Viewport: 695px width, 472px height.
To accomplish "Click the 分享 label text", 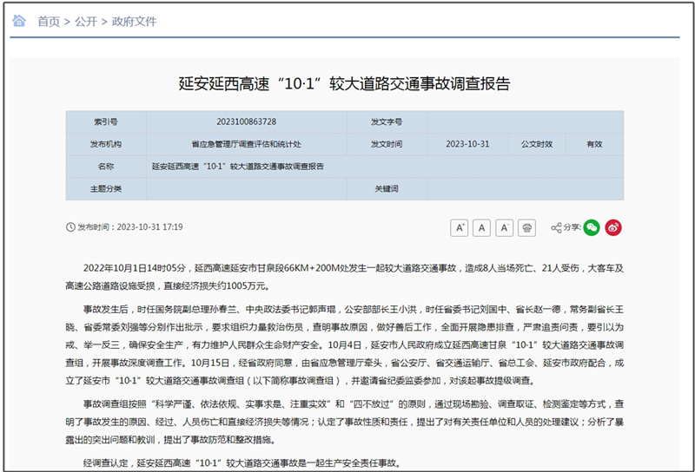I will click(x=572, y=227).
